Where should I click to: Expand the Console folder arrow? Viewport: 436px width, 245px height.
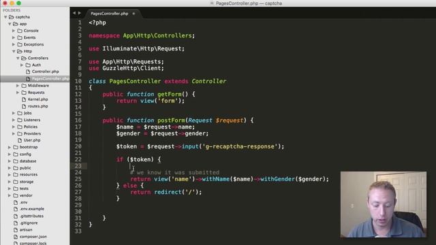click(x=14, y=31)
